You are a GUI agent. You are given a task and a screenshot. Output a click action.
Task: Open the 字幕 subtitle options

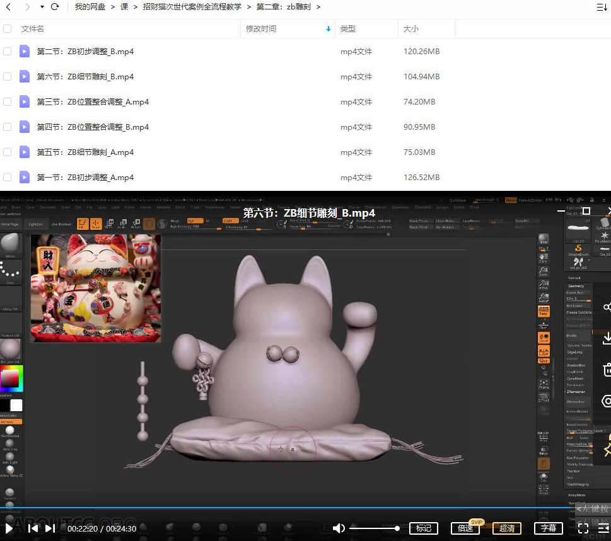tap(548, 529)
